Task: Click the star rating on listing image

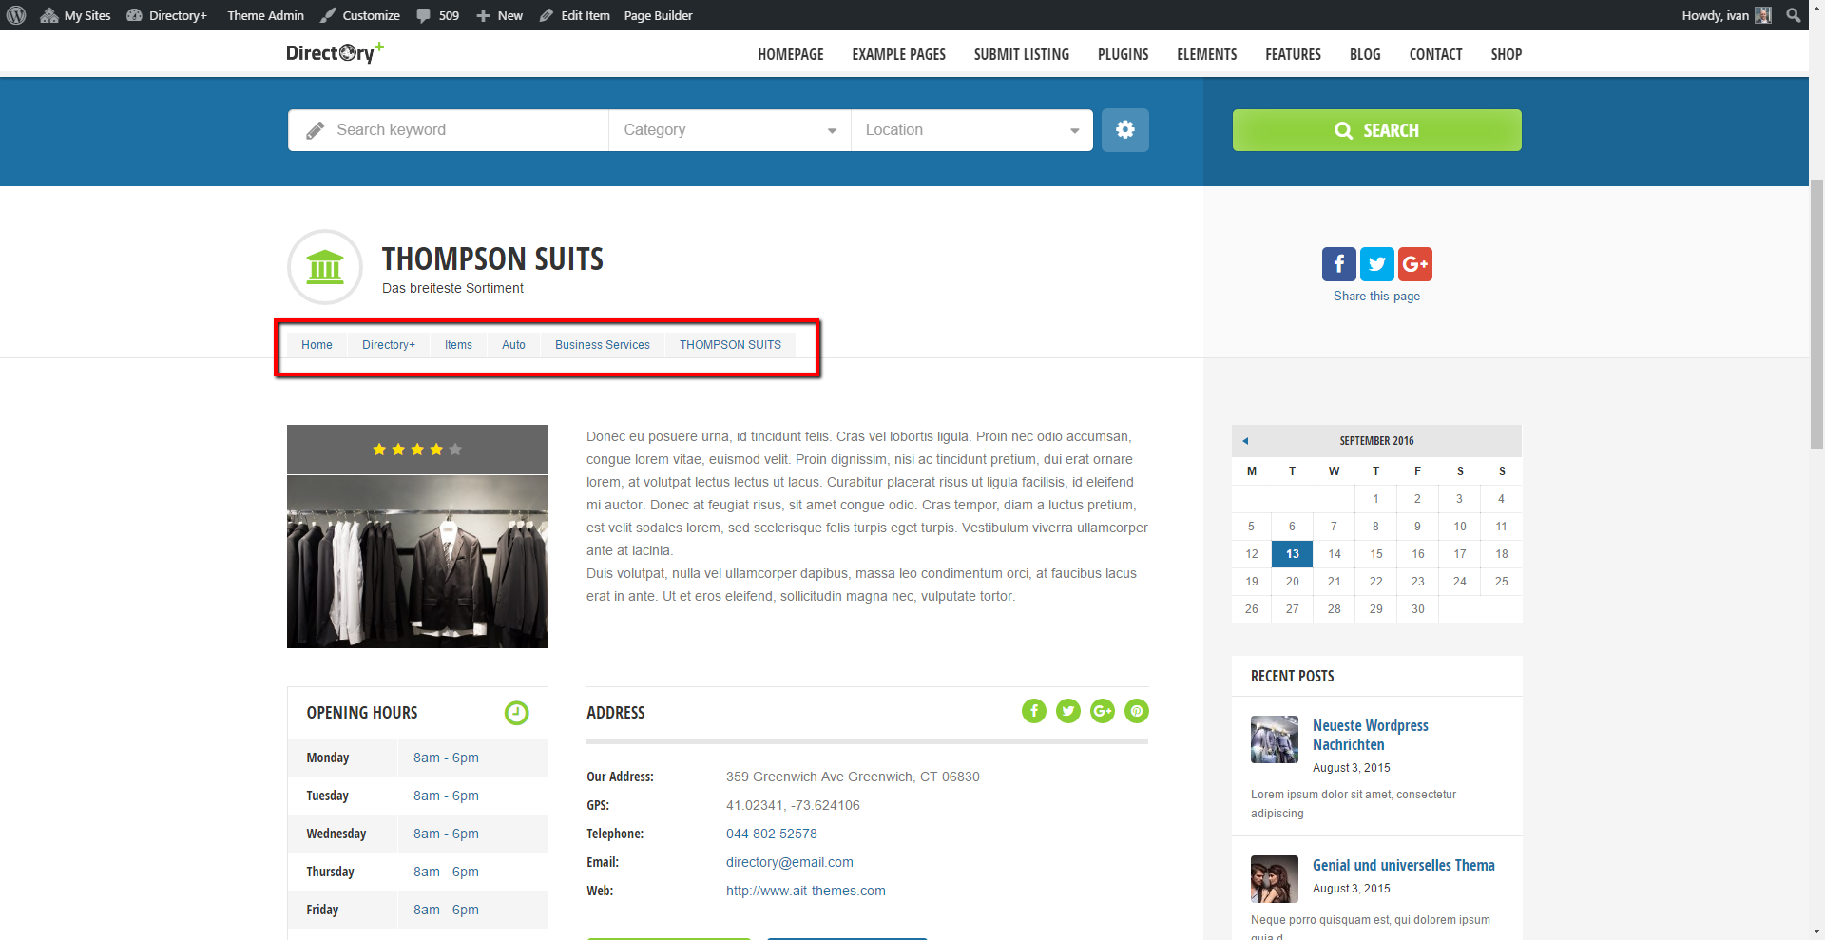Action: [x=417, y=450]
